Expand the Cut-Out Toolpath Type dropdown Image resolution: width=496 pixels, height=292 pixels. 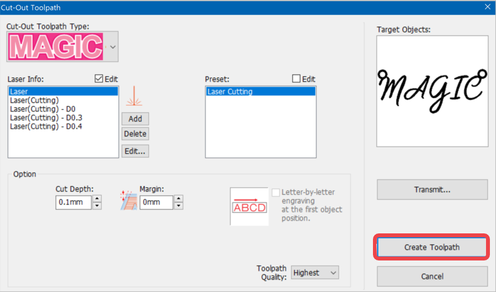113,46
